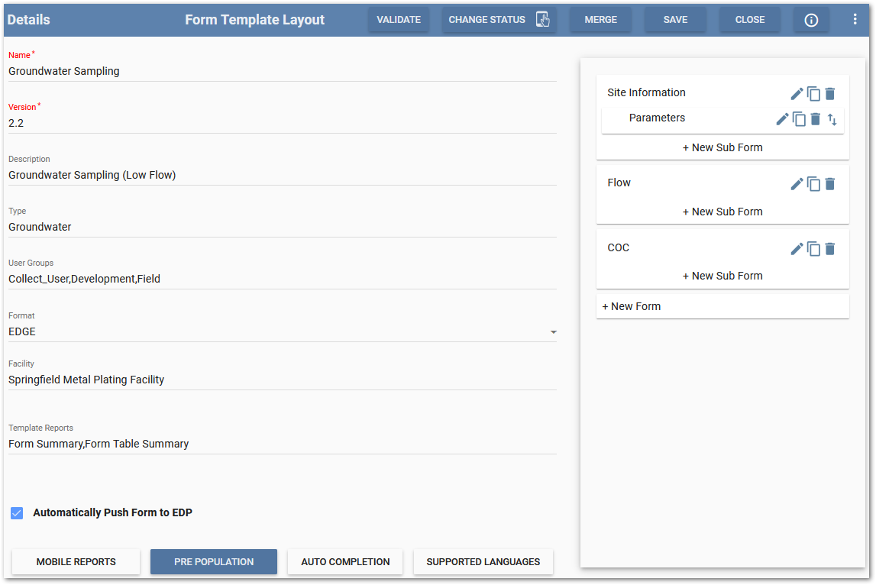Click the VALIDATE button
Screen dimensions: 876x585
398,19
